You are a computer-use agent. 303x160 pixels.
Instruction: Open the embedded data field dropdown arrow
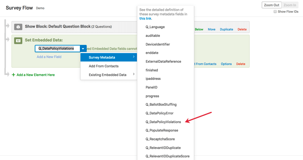tap(83, 49)
